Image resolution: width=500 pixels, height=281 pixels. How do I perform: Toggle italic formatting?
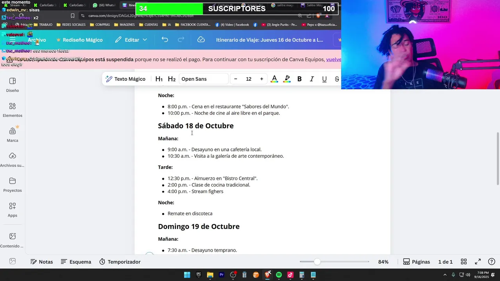point(312,79)
